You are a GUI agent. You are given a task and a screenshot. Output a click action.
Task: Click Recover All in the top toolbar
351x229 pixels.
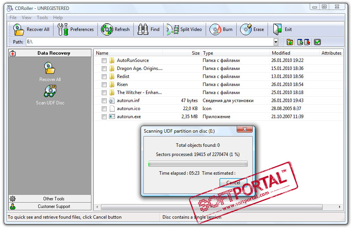click(x=31, y=29)
